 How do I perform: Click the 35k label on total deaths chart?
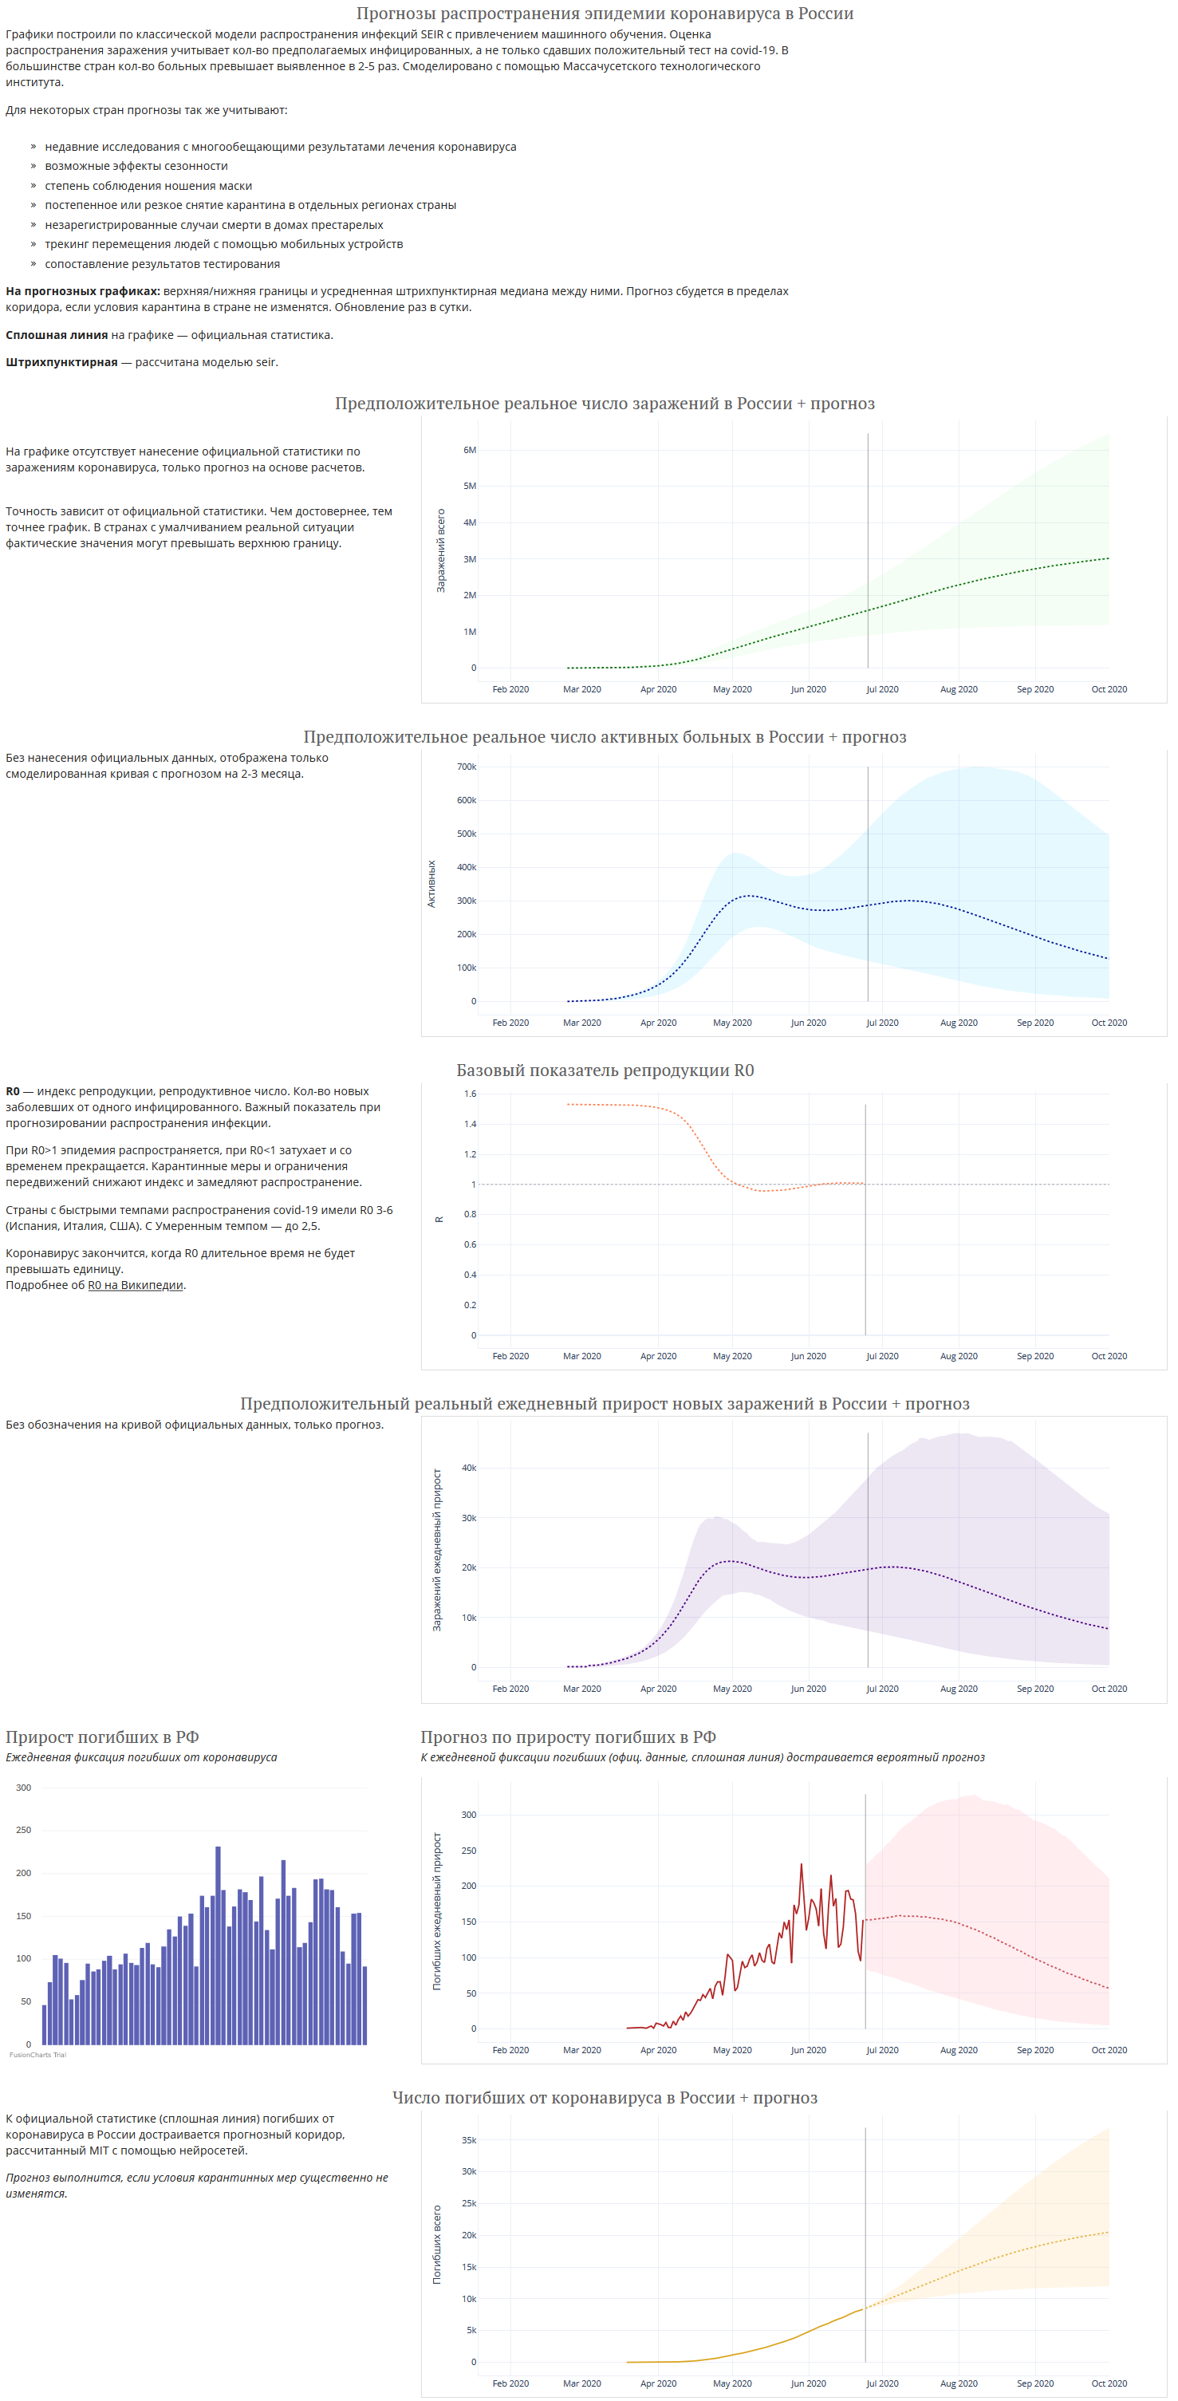click(x=469, y=2140)
